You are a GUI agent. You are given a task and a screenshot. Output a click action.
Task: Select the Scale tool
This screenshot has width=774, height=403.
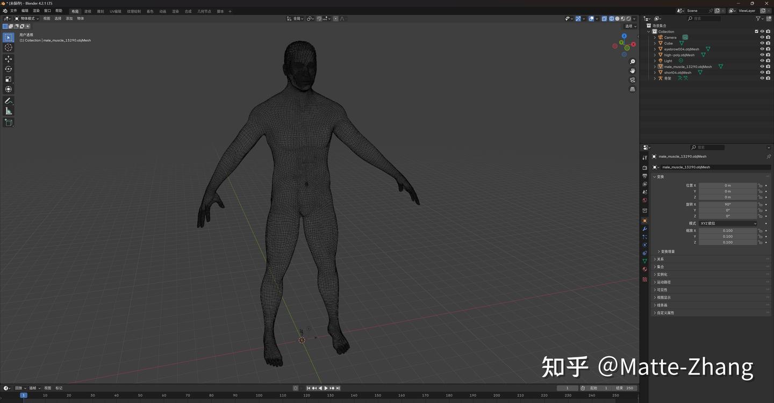point(8,79)
